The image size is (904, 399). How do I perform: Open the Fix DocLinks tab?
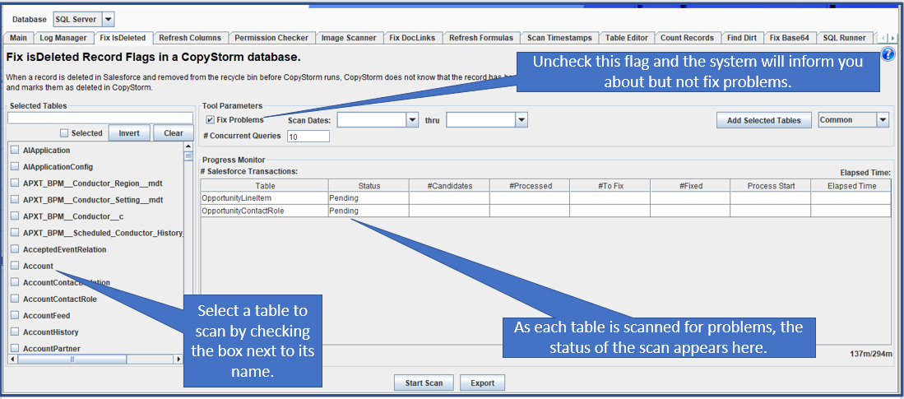coord(413,38)
